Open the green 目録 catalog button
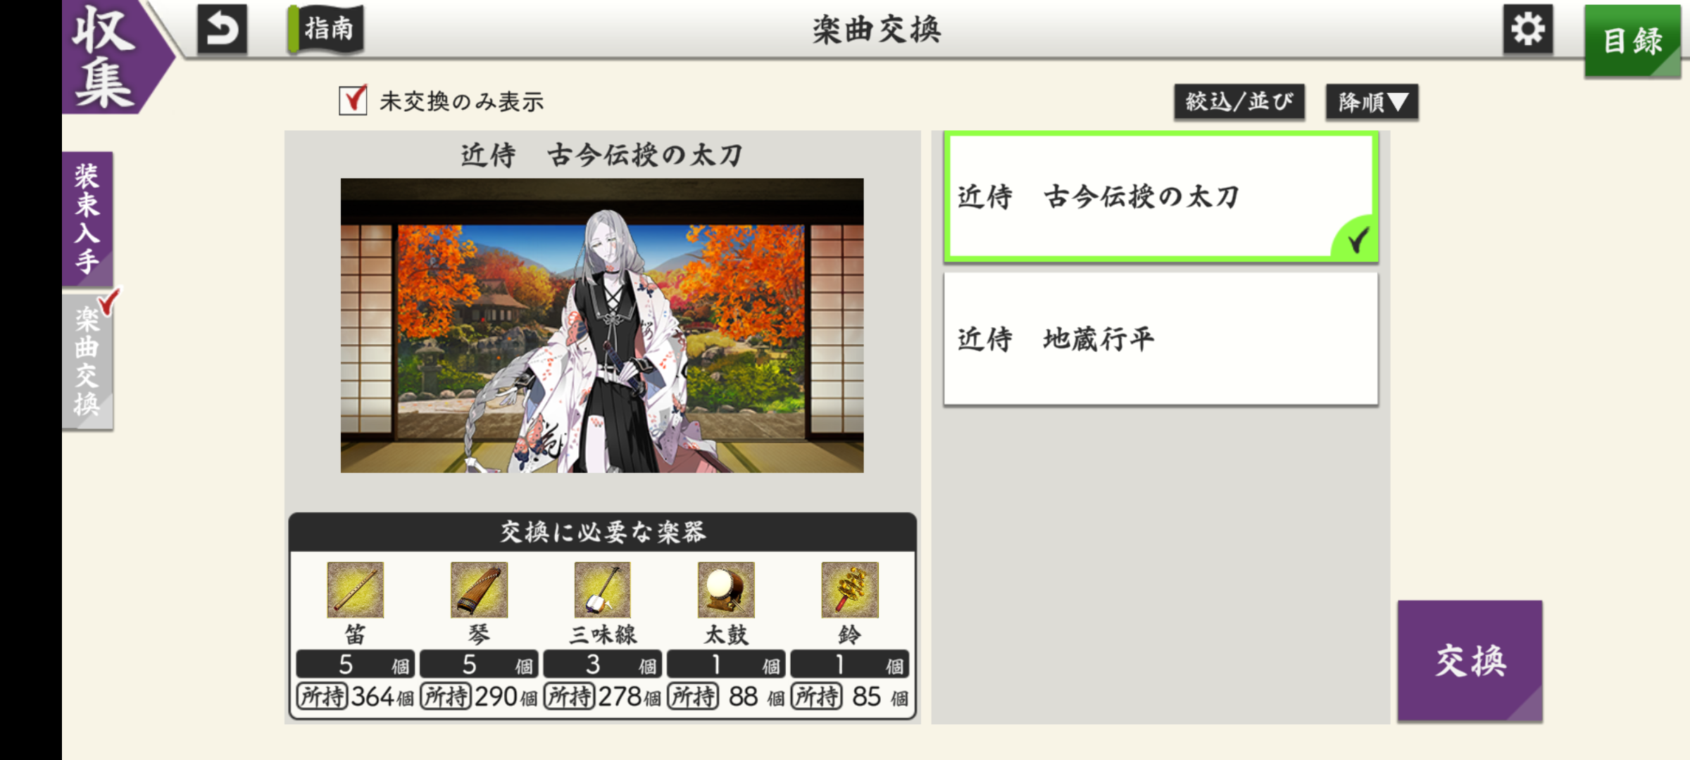The height and width of the screenshot is (760, 1690). (1632, 41)
